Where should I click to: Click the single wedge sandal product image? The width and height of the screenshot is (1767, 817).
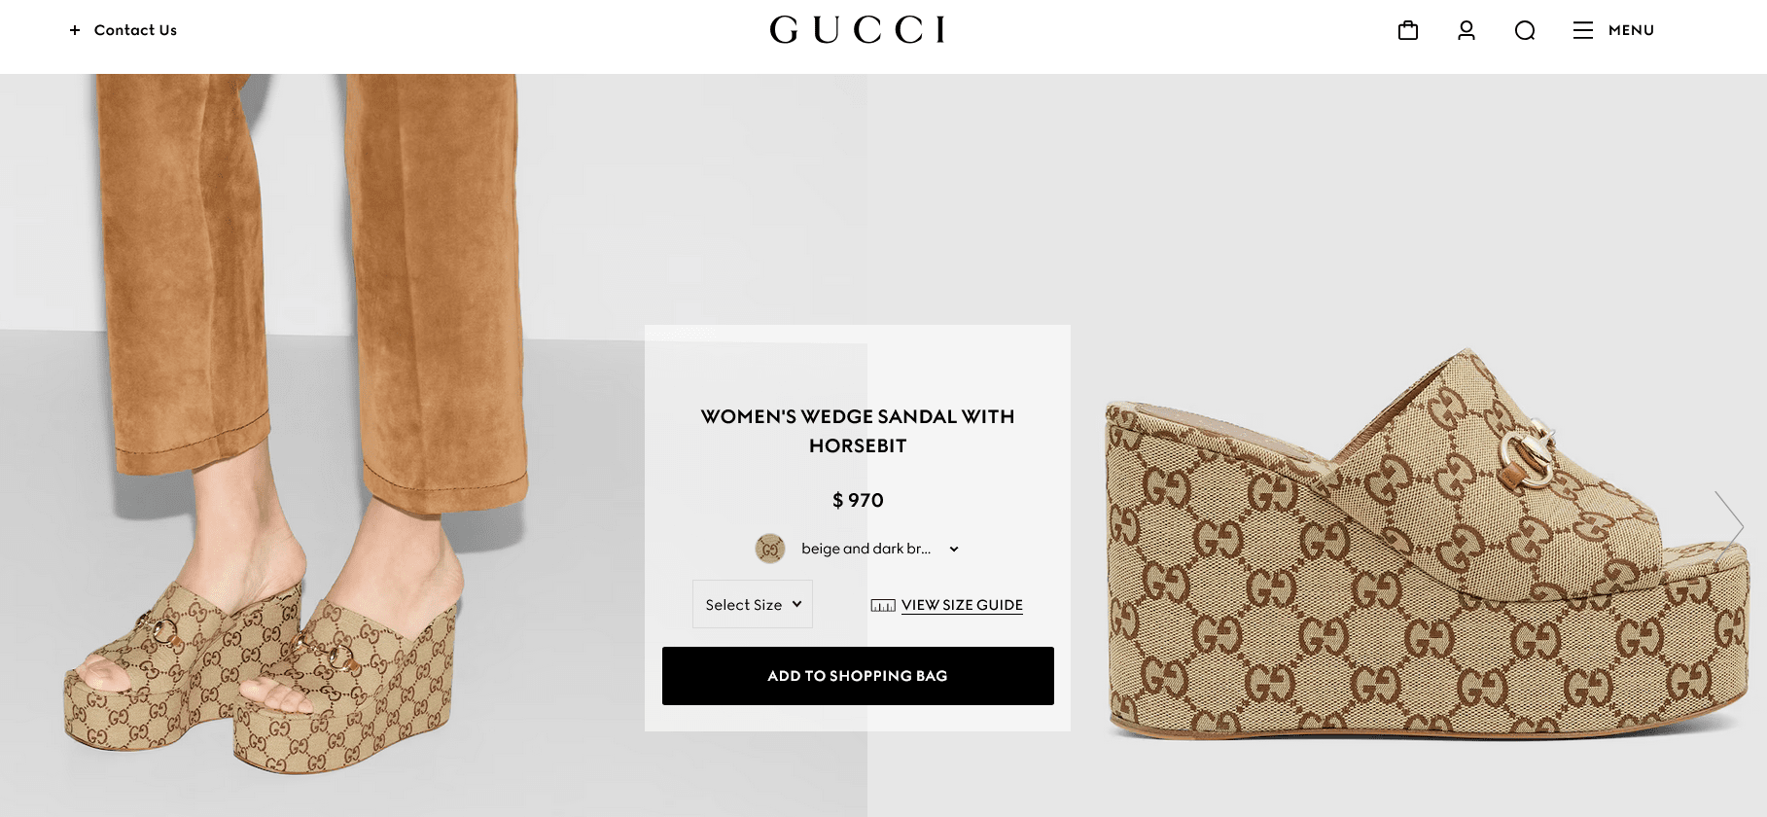click(x=1419, y=545)
